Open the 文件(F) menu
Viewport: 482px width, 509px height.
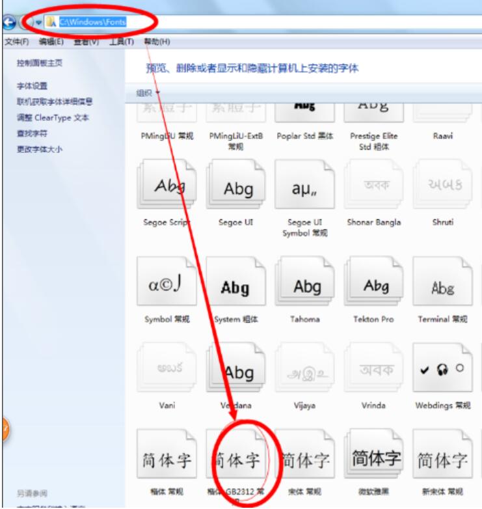coord(17,42)
